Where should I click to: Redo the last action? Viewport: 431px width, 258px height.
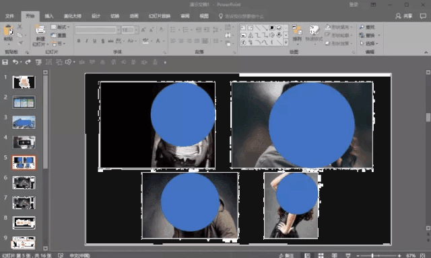pyautogui.click(x=28, y=62)
